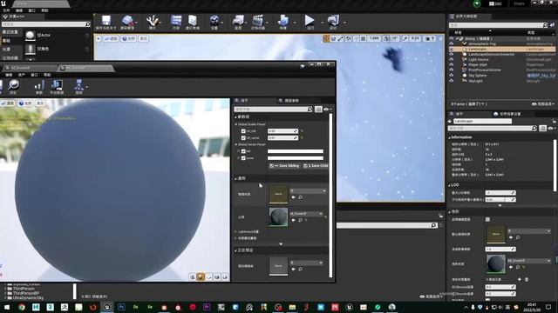558x313 pixels.
Task: Click the Params icon in material editor toolbar
Action: point(39,87)
